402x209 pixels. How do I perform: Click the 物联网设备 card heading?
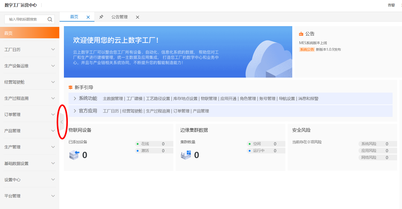pyautogui.click(x=80, y=130)
